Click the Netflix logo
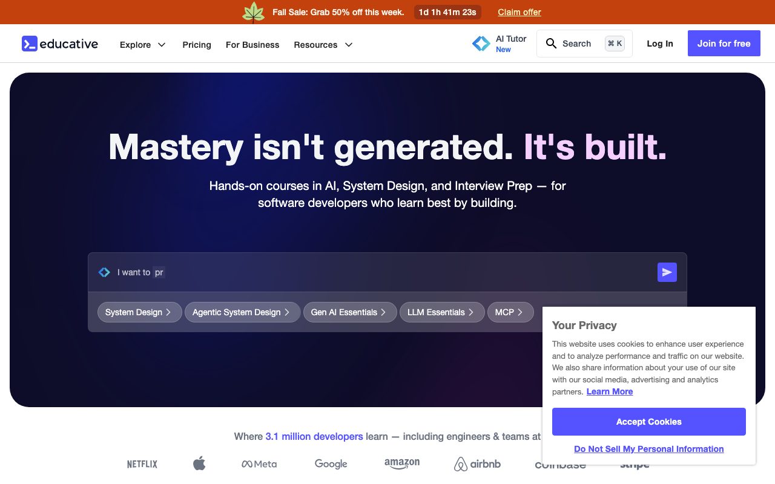Screen dimensions: 775x484 tap(142, 464)
